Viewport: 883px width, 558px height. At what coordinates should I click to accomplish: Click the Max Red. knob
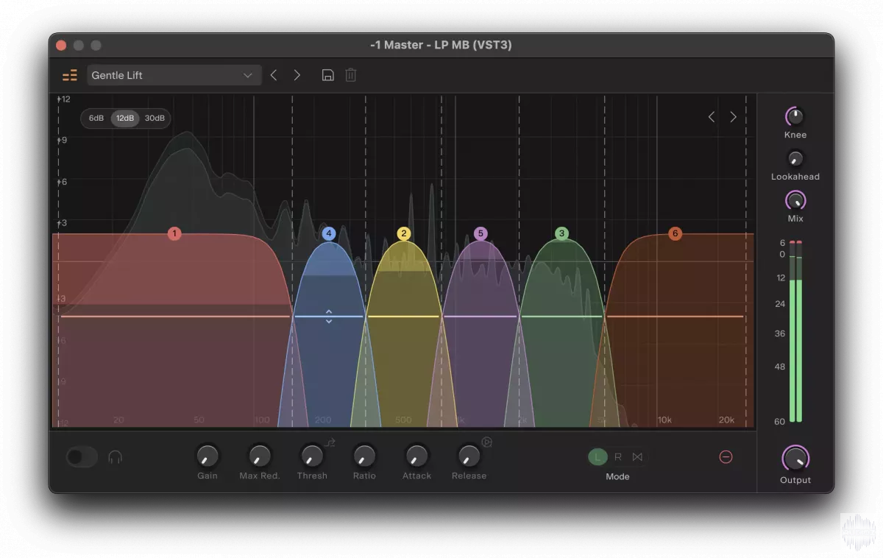[x=260, y=456]
